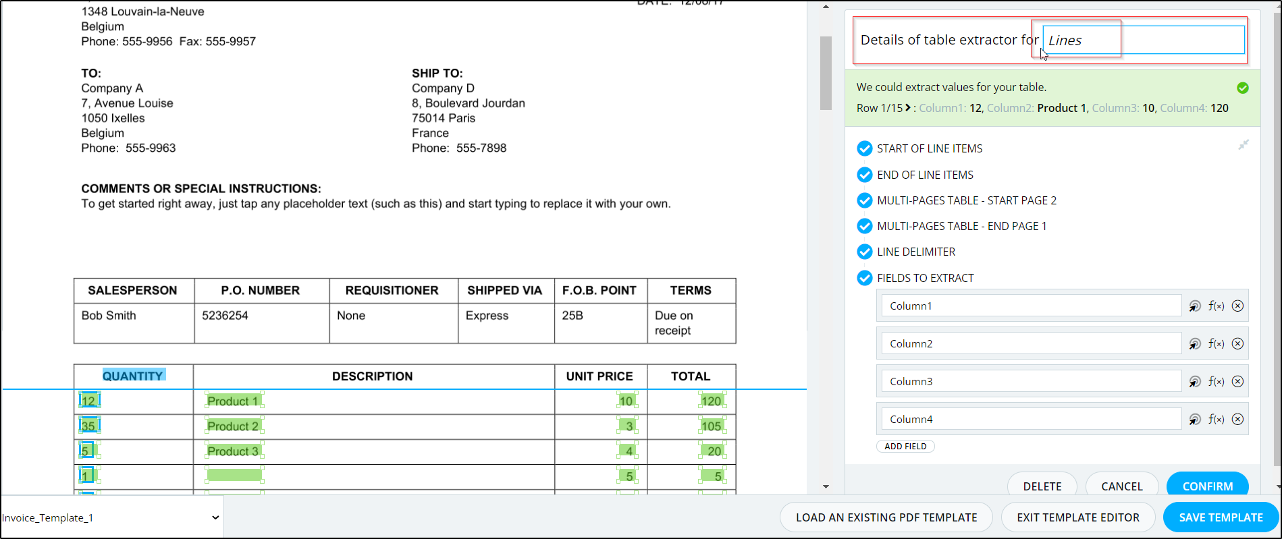The image size is (1282, 539).
Task: Click the Column1 selection target icon
Action: click(1195, 306)
